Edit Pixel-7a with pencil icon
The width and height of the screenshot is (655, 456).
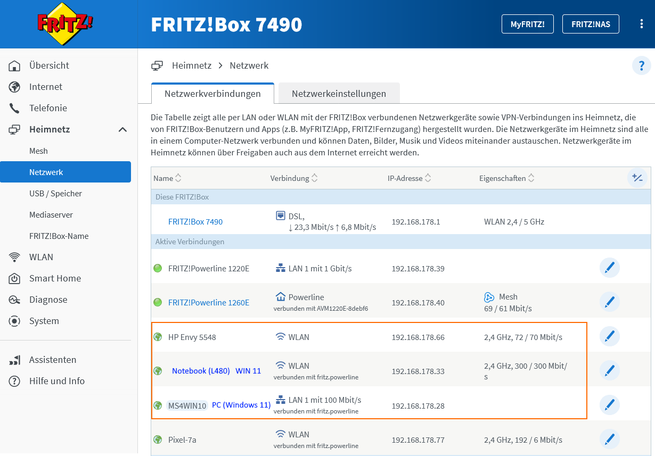[x=610, y=440]
